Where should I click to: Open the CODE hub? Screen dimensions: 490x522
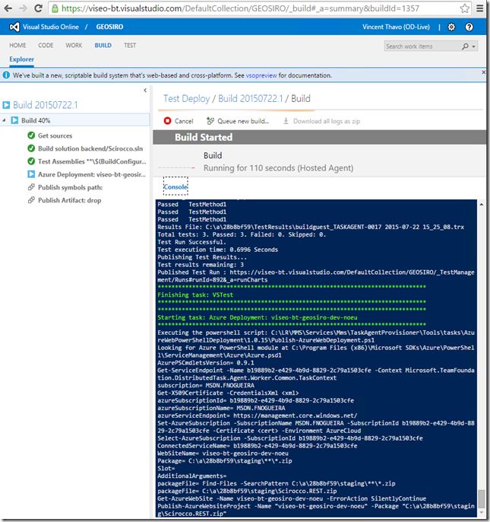tap(46, 46)
